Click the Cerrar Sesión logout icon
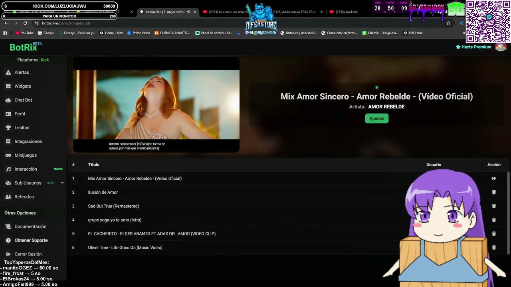The height and width of the screenshot is (287, 511). click(8, 254)
